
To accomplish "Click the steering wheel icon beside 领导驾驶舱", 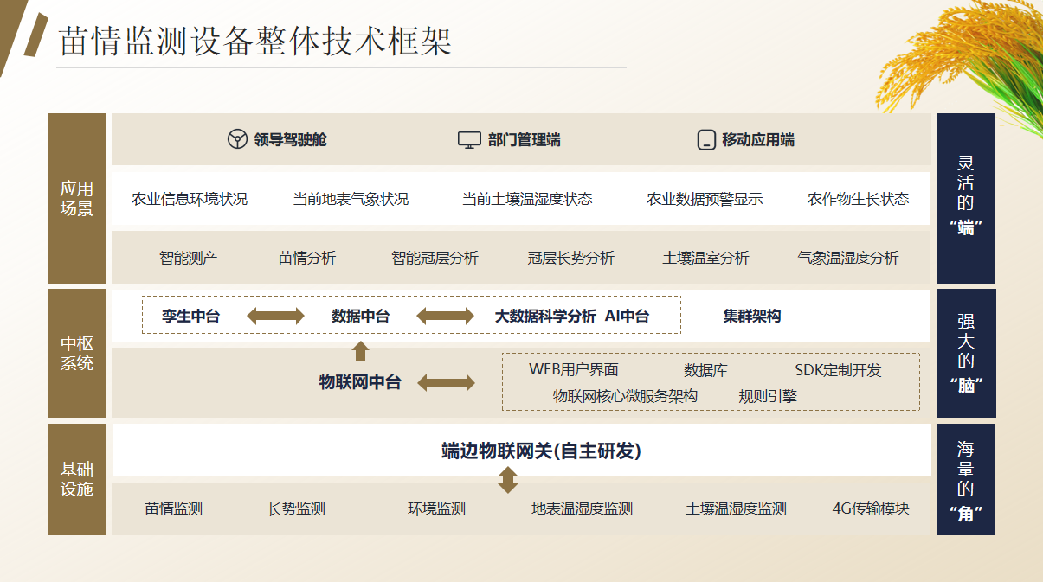I will coord(237,139).
